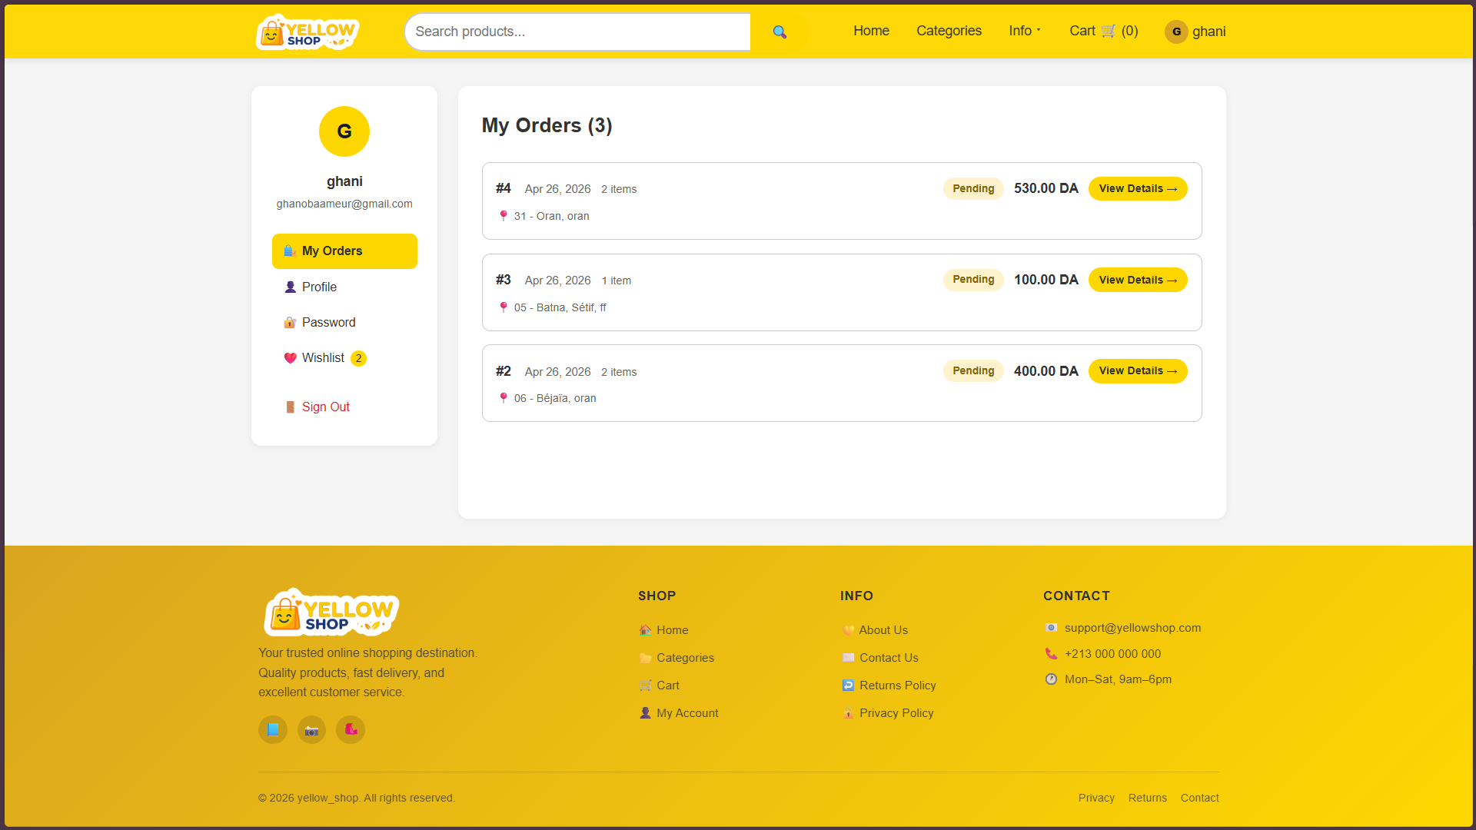Expand the Info dropdown in navigation
The image size is (1476, 830).
pos(1025,31)
